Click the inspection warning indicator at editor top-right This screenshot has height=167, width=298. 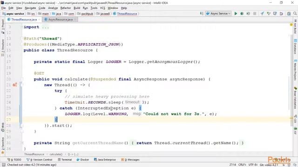(x=291, y=25)
